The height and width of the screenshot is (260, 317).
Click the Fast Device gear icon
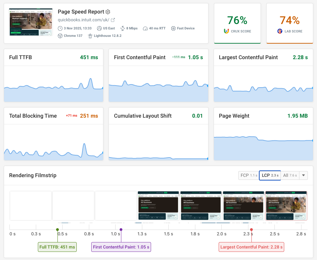(x=173, y=28)
